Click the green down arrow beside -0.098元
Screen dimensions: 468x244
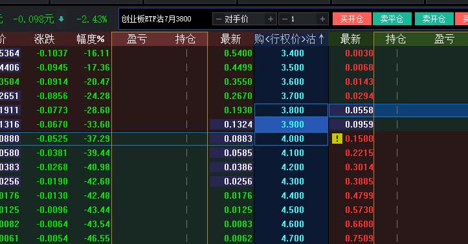tap(61, 19)
